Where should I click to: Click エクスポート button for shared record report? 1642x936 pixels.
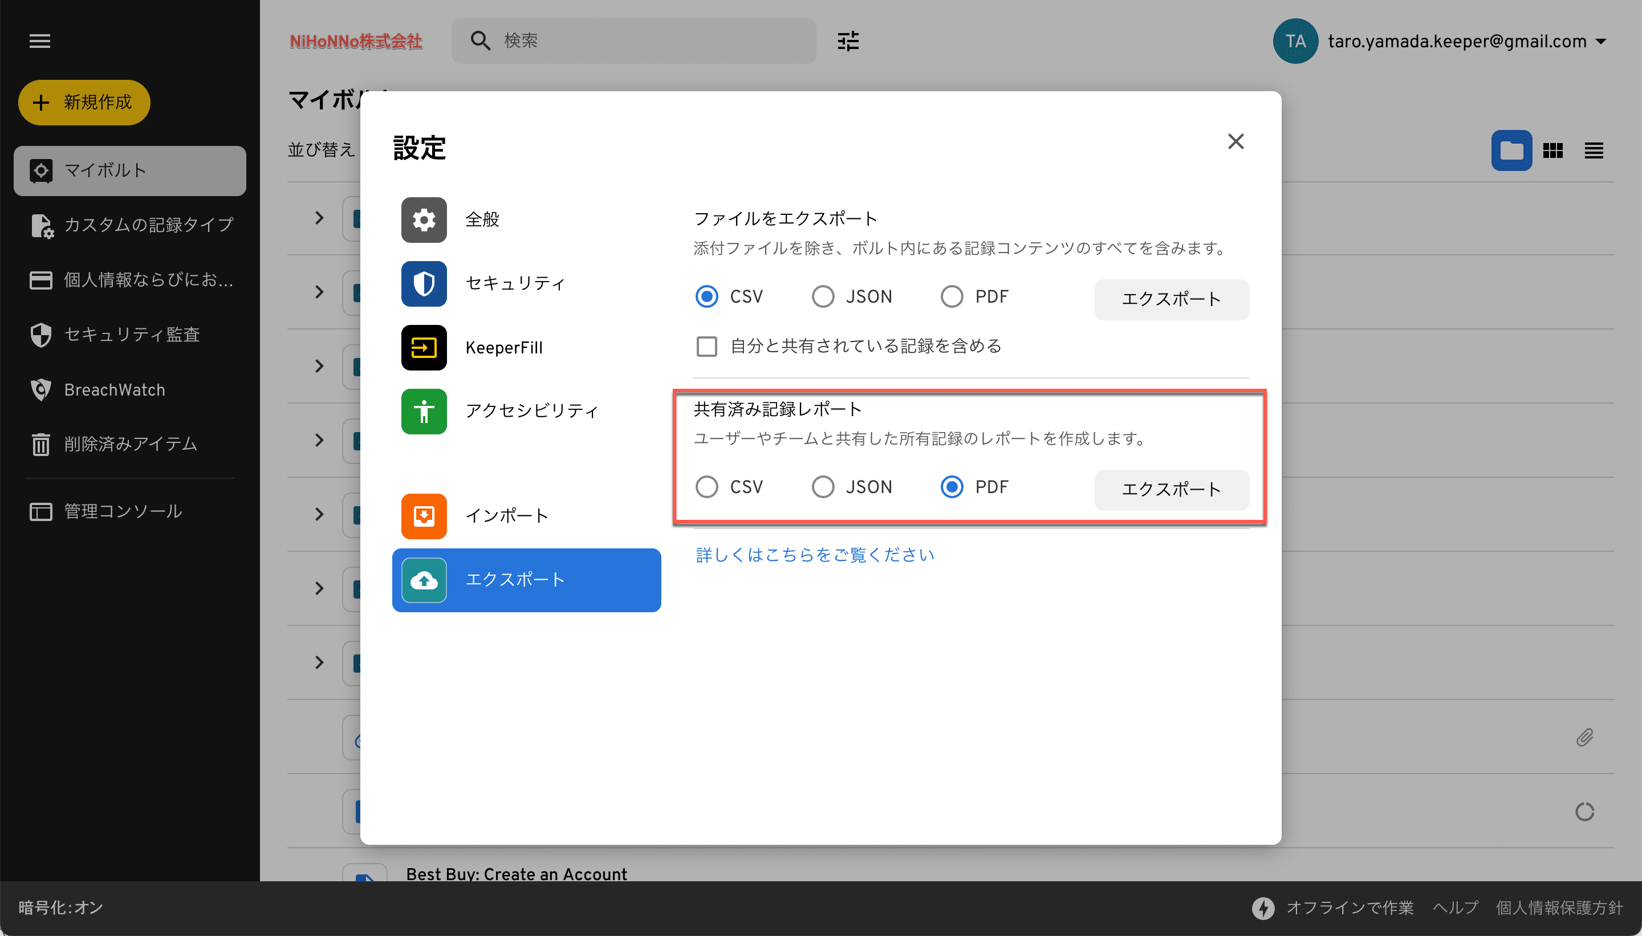click(1170, 490)
